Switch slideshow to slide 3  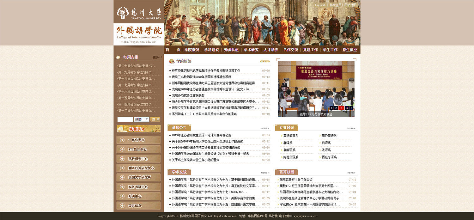point(341,108)
